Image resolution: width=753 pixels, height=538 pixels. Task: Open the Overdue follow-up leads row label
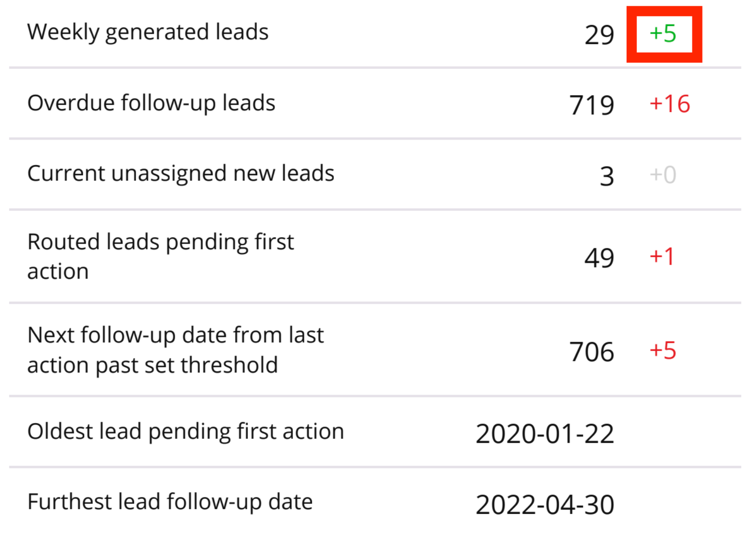click(x=151, y=103)
